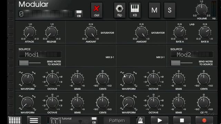The height and width of the screenshot is (124, 221).
Task: Mute the module with the M button
Action: click(x=154, y=10)
